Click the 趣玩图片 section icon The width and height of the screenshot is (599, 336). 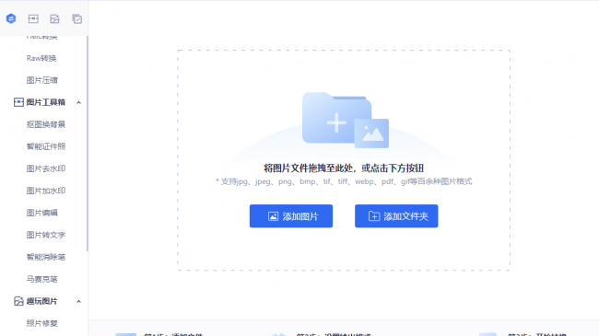[18, 301]
